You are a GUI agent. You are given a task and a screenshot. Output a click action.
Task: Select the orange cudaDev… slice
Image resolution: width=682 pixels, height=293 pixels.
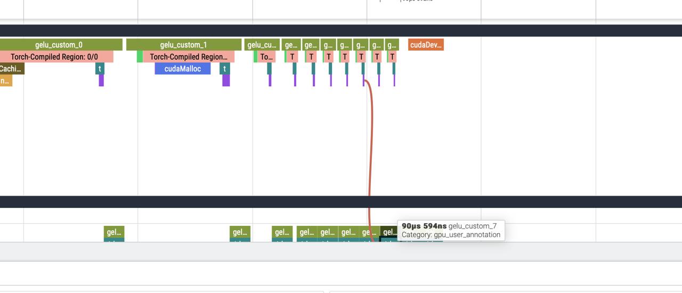(x=426, y=45)
